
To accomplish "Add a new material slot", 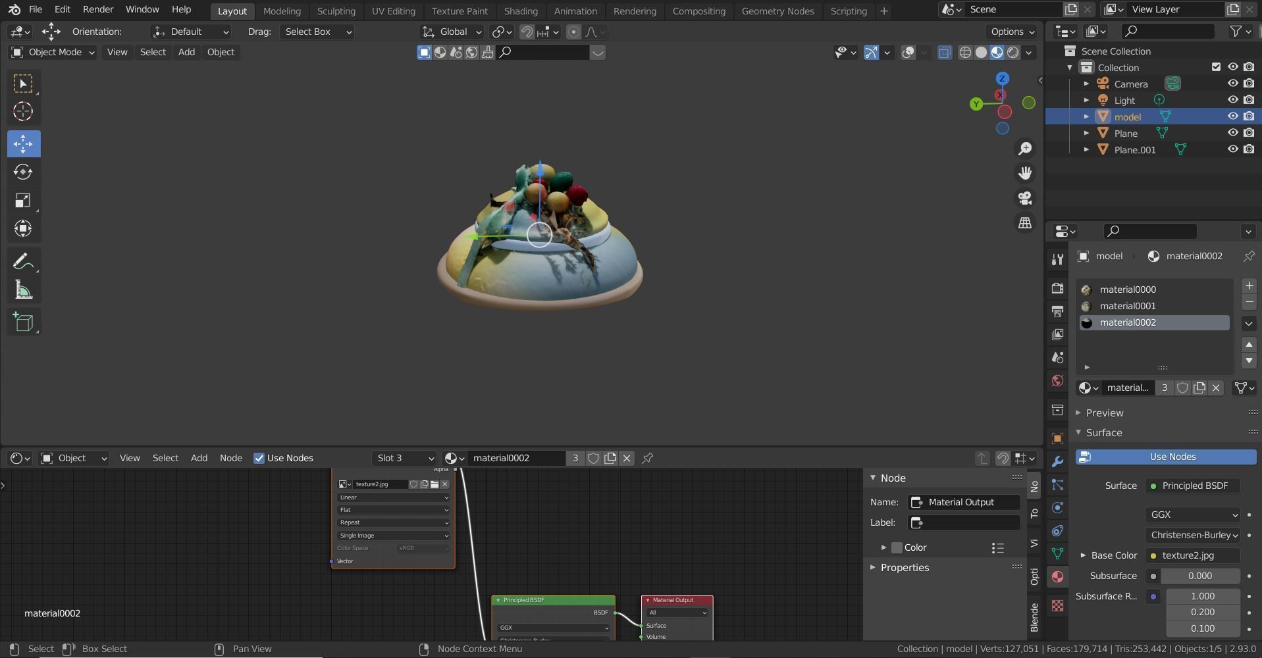I will coord(1249,286).
